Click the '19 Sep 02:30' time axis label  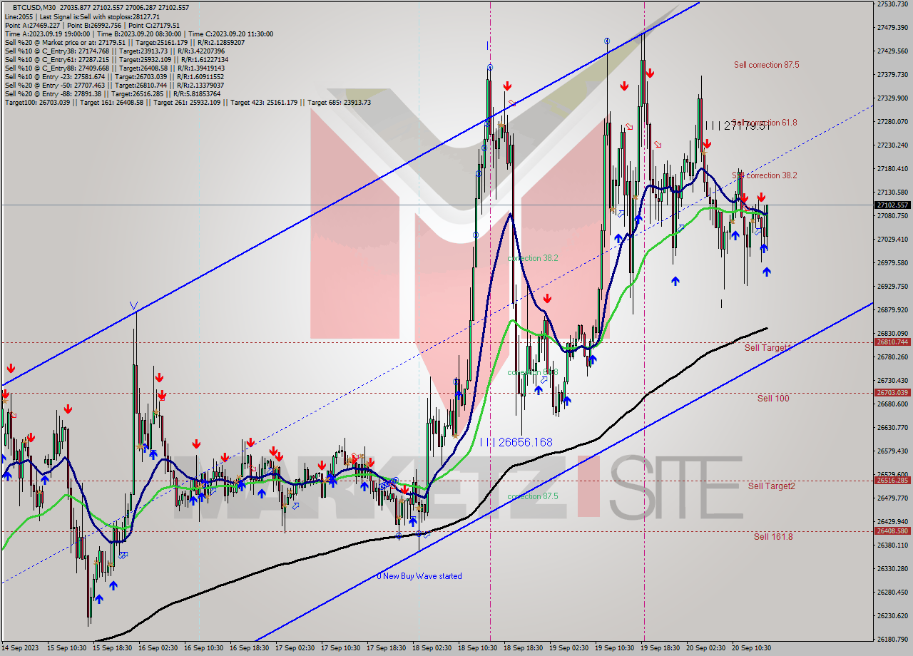point(568,648)
